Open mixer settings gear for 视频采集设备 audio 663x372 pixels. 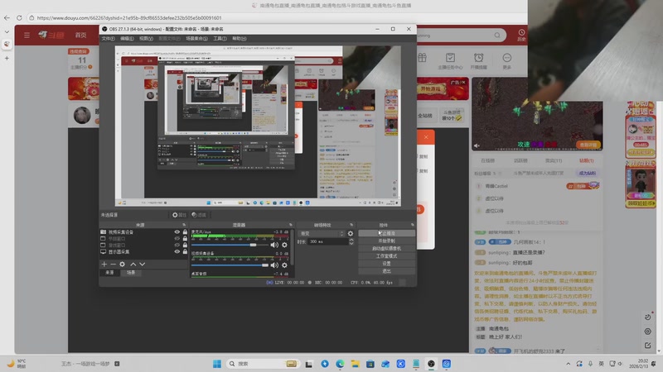284,265
